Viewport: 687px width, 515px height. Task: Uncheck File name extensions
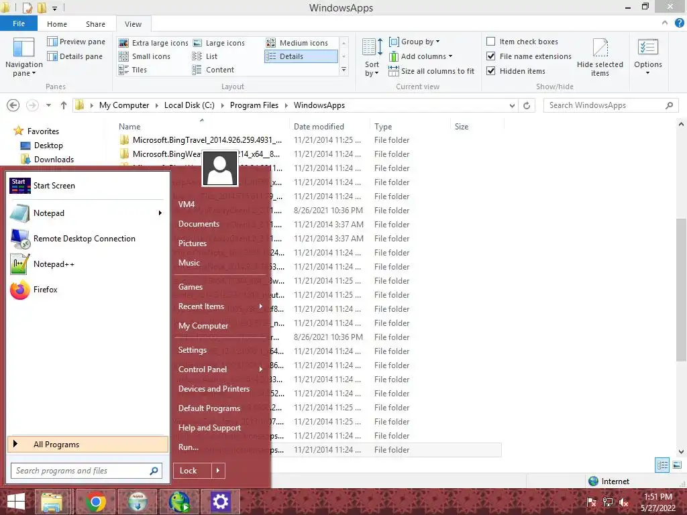tap(491, 56)
